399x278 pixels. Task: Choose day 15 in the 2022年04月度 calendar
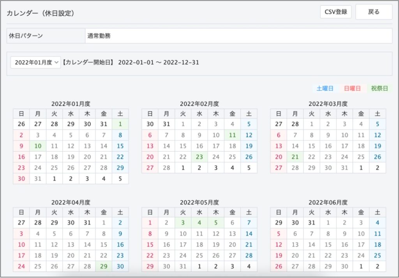(x=104, y=245)
